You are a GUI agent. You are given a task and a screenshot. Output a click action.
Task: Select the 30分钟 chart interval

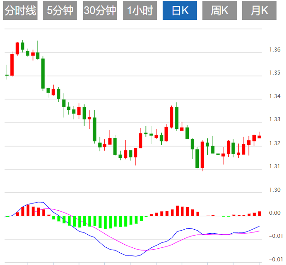point(100,10)
